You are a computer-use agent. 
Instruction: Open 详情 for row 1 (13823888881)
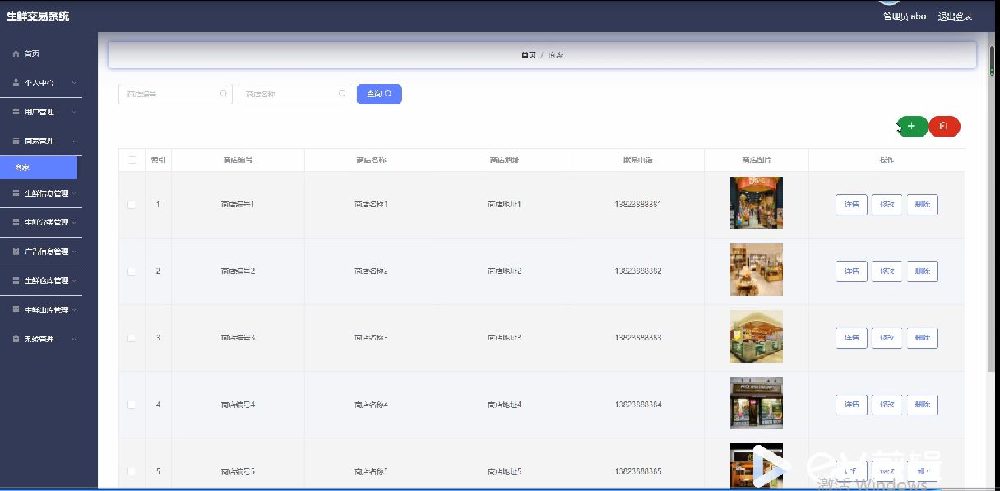[851, 204]
